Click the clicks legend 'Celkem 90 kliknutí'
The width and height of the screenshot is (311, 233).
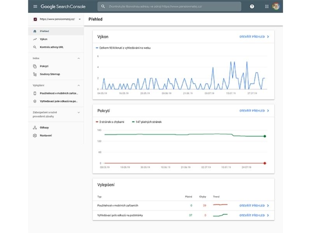point(123,48)
